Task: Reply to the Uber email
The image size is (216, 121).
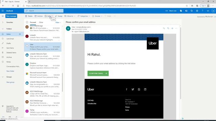Action: pyautogui.click(x=164, y=28)
